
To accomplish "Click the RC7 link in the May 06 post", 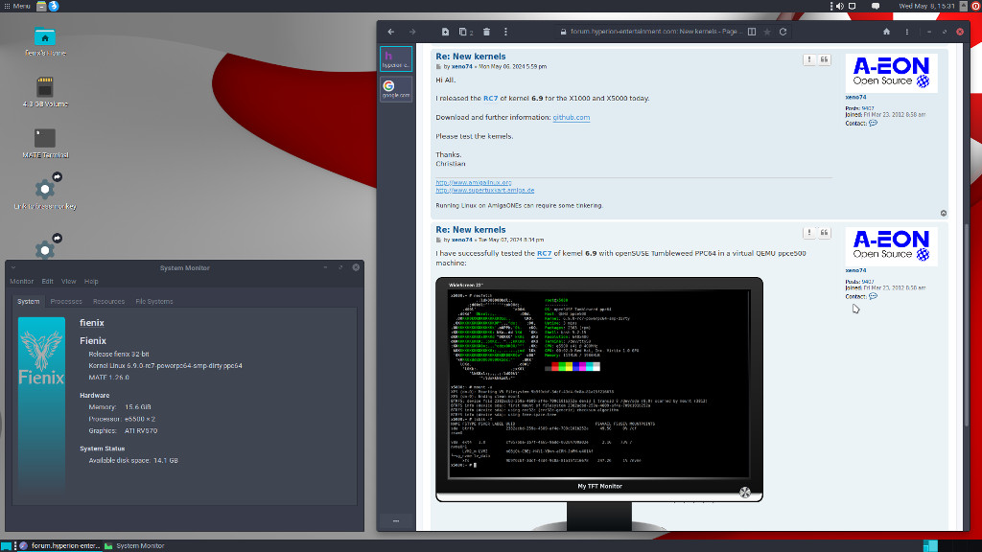I will 490,99.
